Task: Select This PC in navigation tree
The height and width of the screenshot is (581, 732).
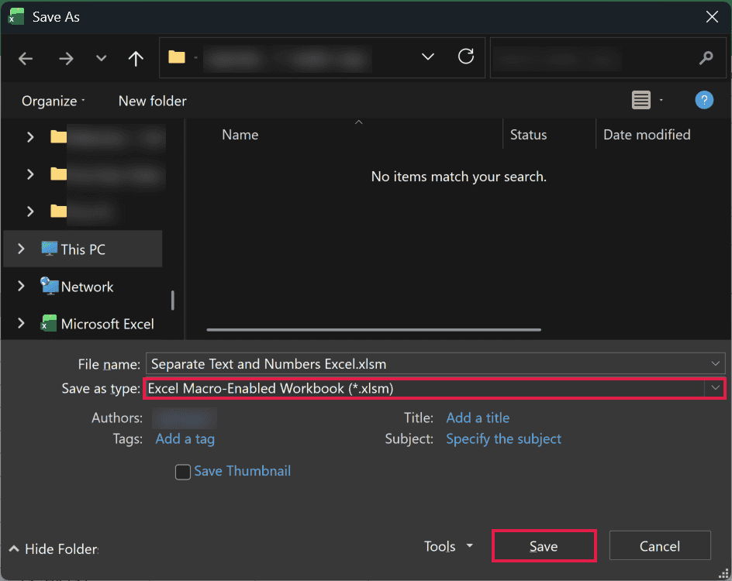Action: [83, 249]
